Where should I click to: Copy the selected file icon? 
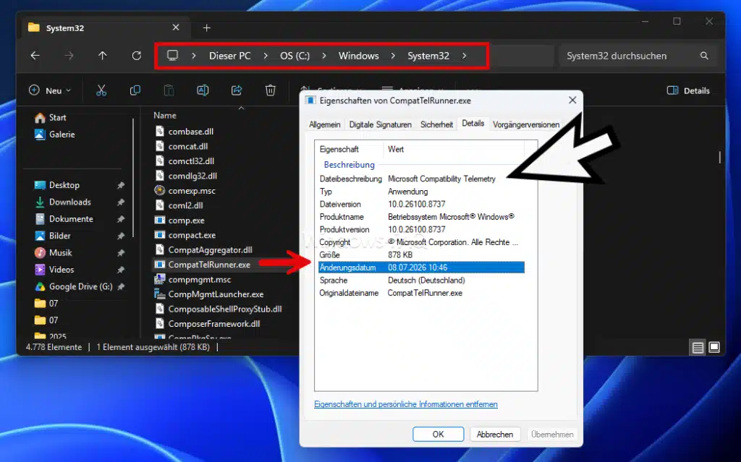pyautogui.click(x=135, y=90)
